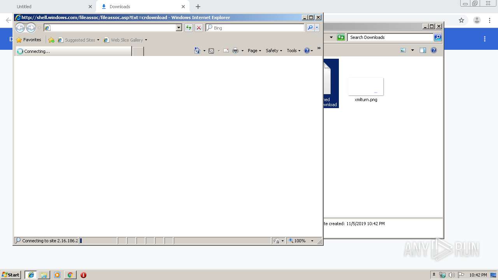This screenshot has width=498, height=280.
Task: Close the Downloads Chrome tab
Action: click(x=183, y=7)
